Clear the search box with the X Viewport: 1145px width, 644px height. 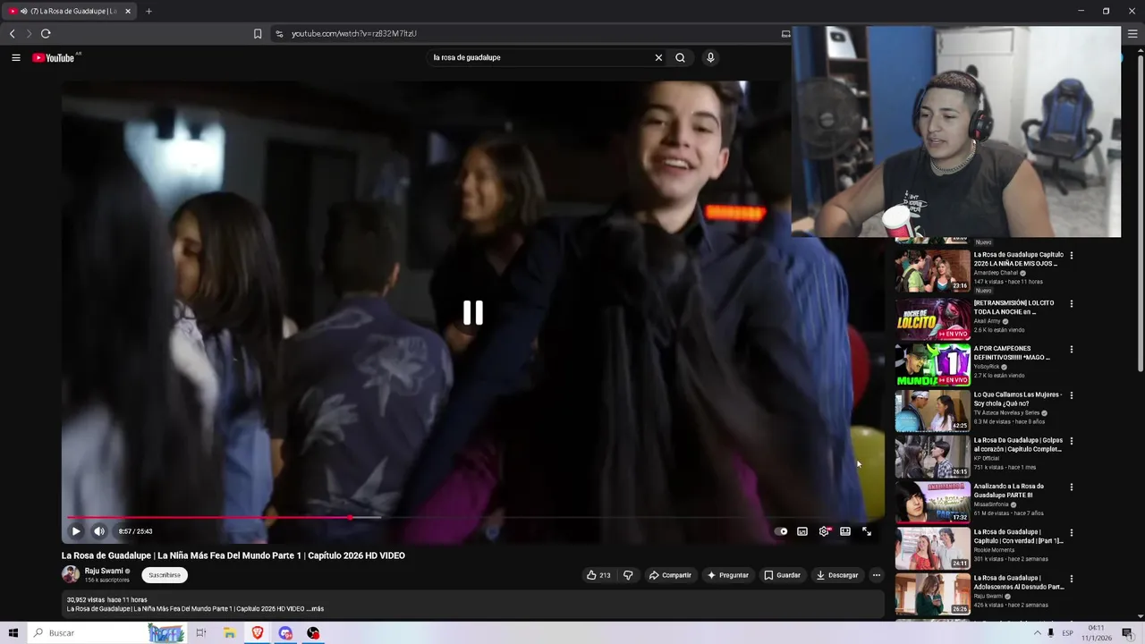click(658, 57)
